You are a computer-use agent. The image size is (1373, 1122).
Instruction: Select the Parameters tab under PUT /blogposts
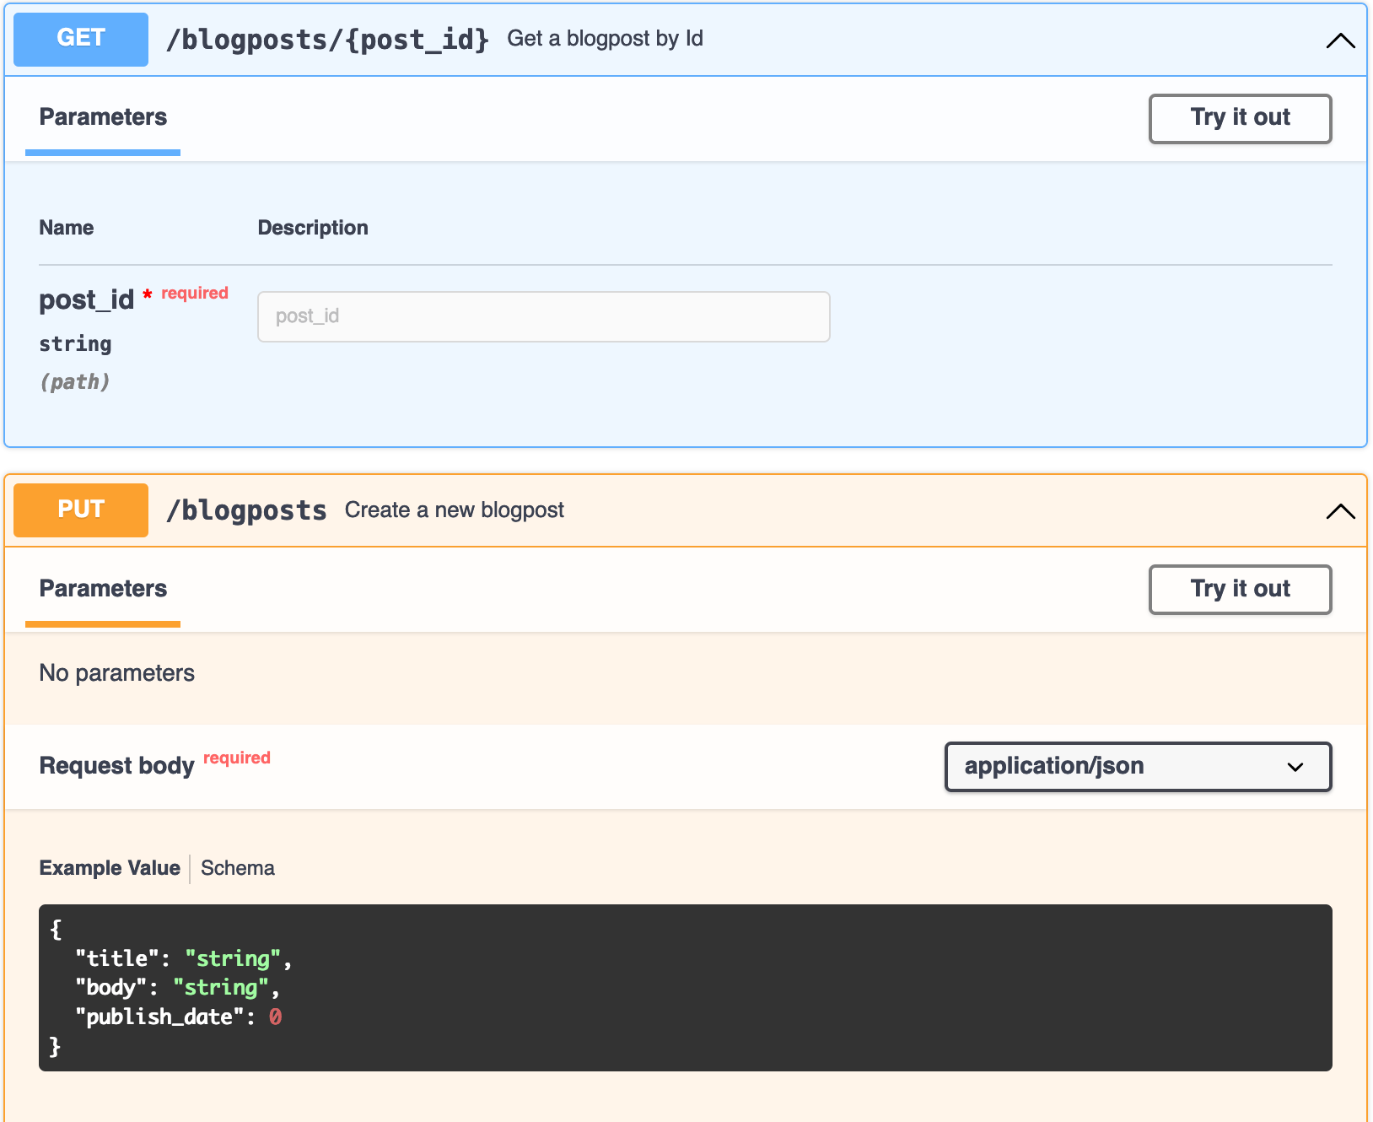(102, 588)
